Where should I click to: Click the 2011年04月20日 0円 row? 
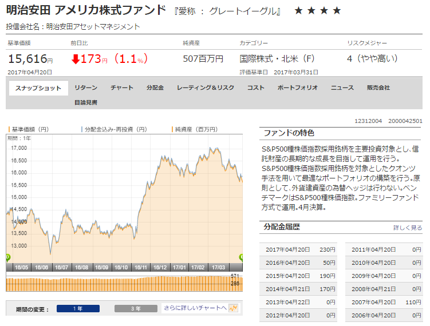point(384,249)
